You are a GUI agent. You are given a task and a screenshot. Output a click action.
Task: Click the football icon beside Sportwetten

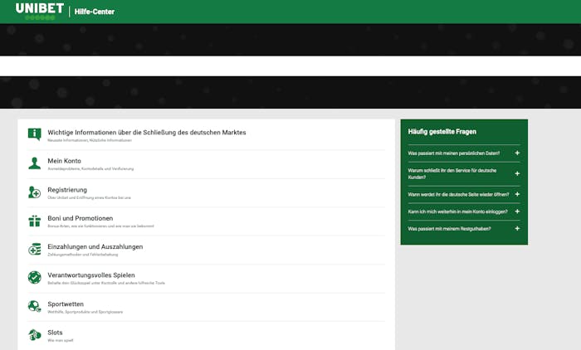[x=35, y=306]
